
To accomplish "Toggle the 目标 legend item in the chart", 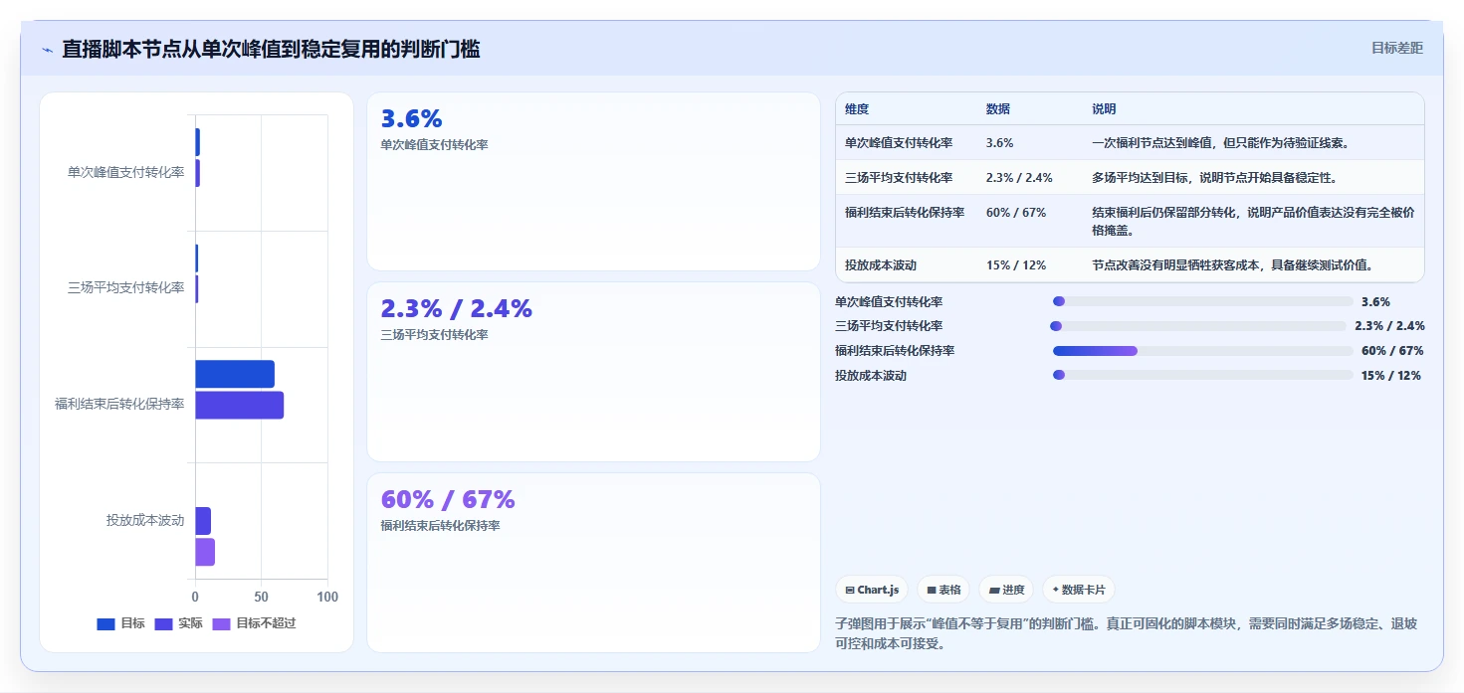I will click(120, 623).
